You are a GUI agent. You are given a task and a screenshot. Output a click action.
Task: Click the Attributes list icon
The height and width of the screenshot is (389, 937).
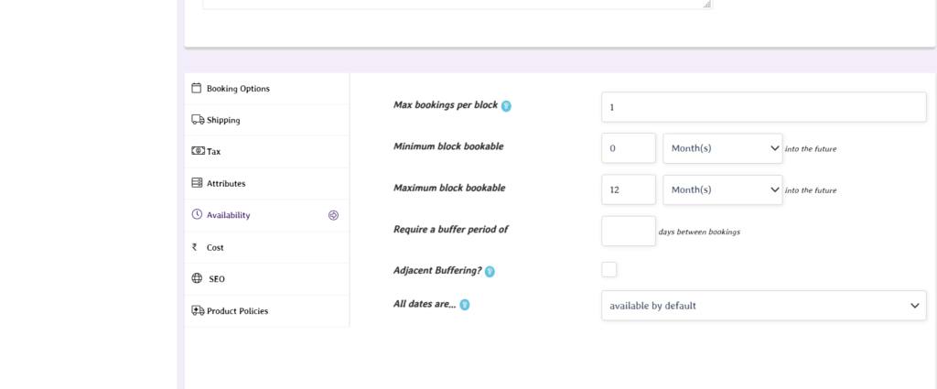click(x=197, y=183)
